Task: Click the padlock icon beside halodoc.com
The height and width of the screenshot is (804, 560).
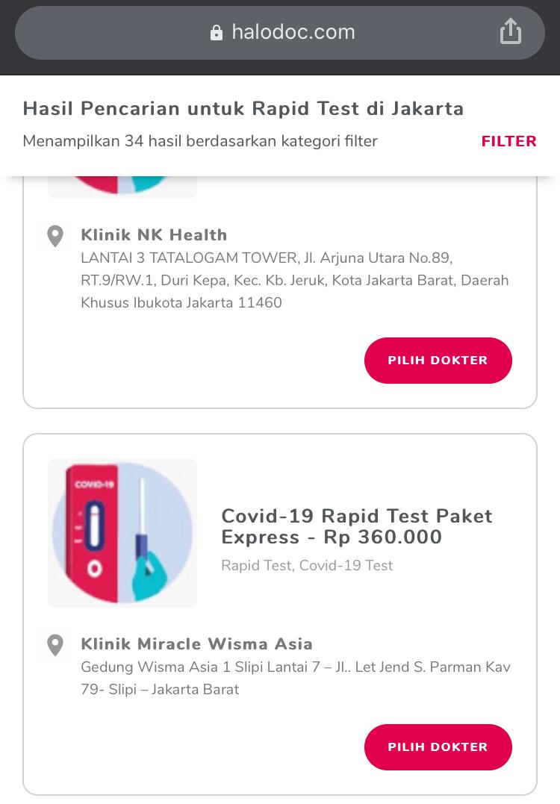Action: pos(217,33)
